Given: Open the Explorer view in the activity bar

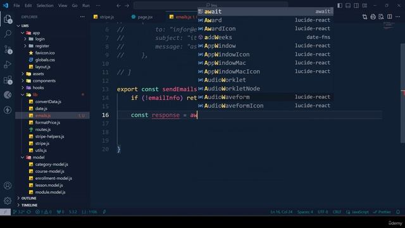Looking at the screenshot, I should (x=8, y=19).
